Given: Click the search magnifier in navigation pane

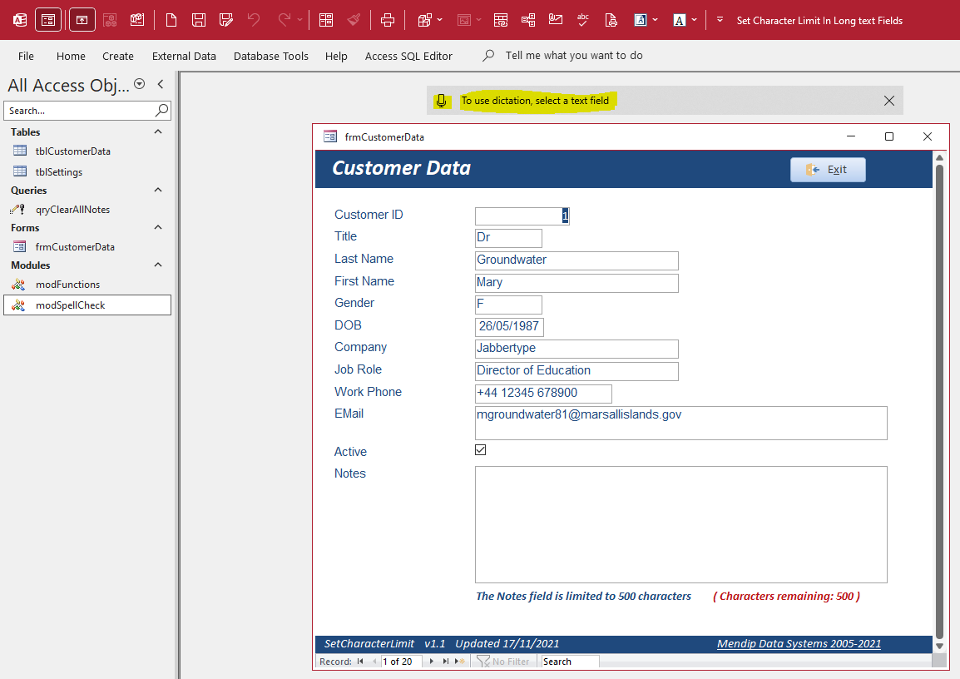Looking at the screenshot, I should [161, 110].
